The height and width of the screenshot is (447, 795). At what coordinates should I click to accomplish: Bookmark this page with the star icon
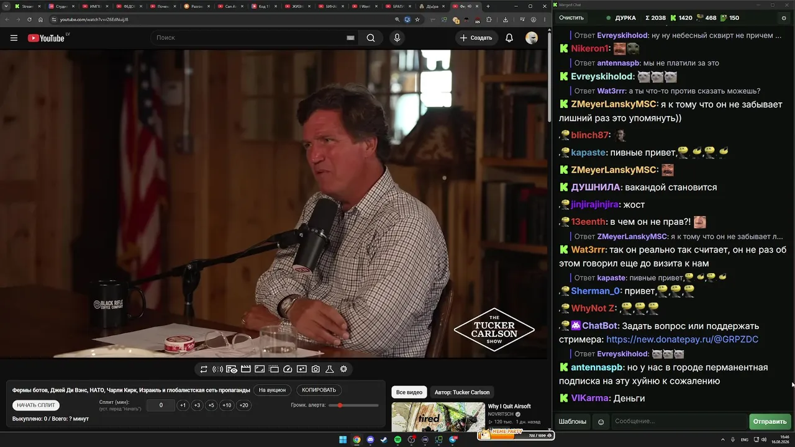417,19
